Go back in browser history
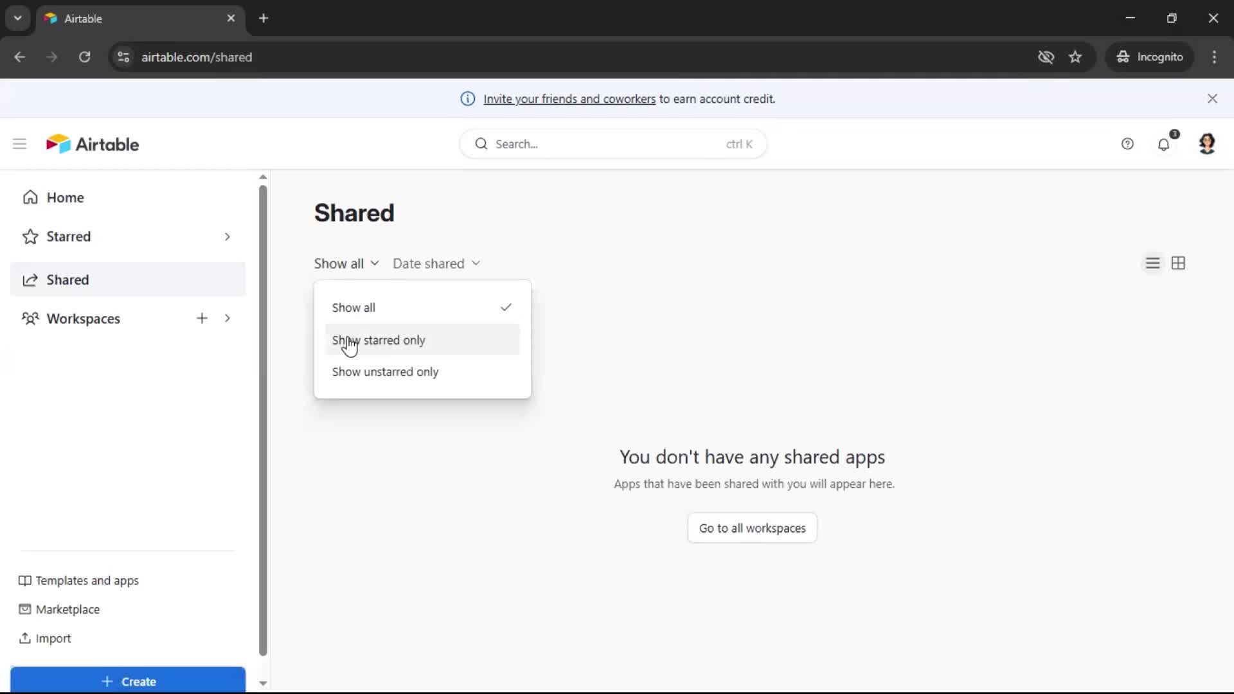This screenshot has height=694, width=1234. [x=20, y=57]
